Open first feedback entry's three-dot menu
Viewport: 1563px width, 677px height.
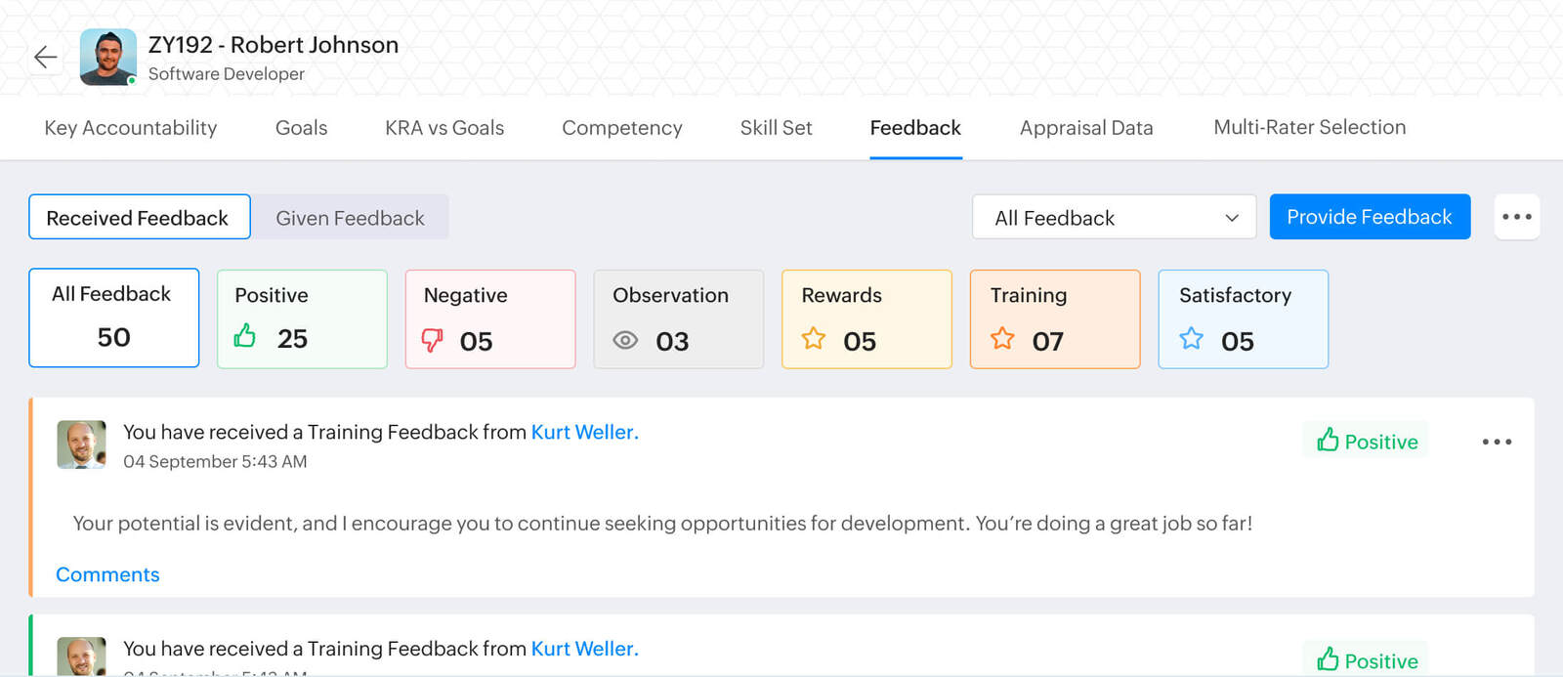tap(1497, 442)
